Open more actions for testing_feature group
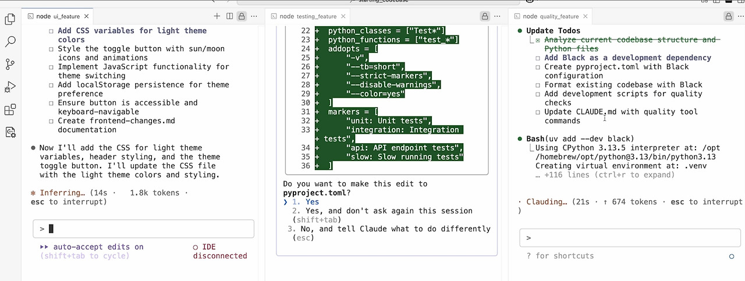The image size is (745, 281). (x=498, y=16)
